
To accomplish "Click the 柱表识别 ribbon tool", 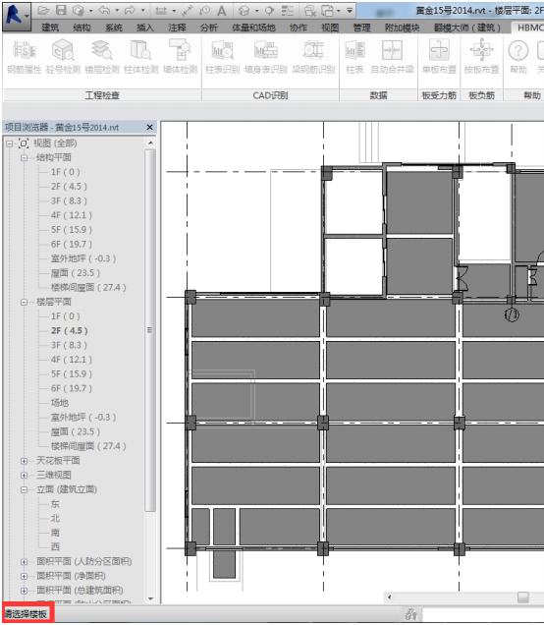I will pyautogui.click(x=222, y=57).
